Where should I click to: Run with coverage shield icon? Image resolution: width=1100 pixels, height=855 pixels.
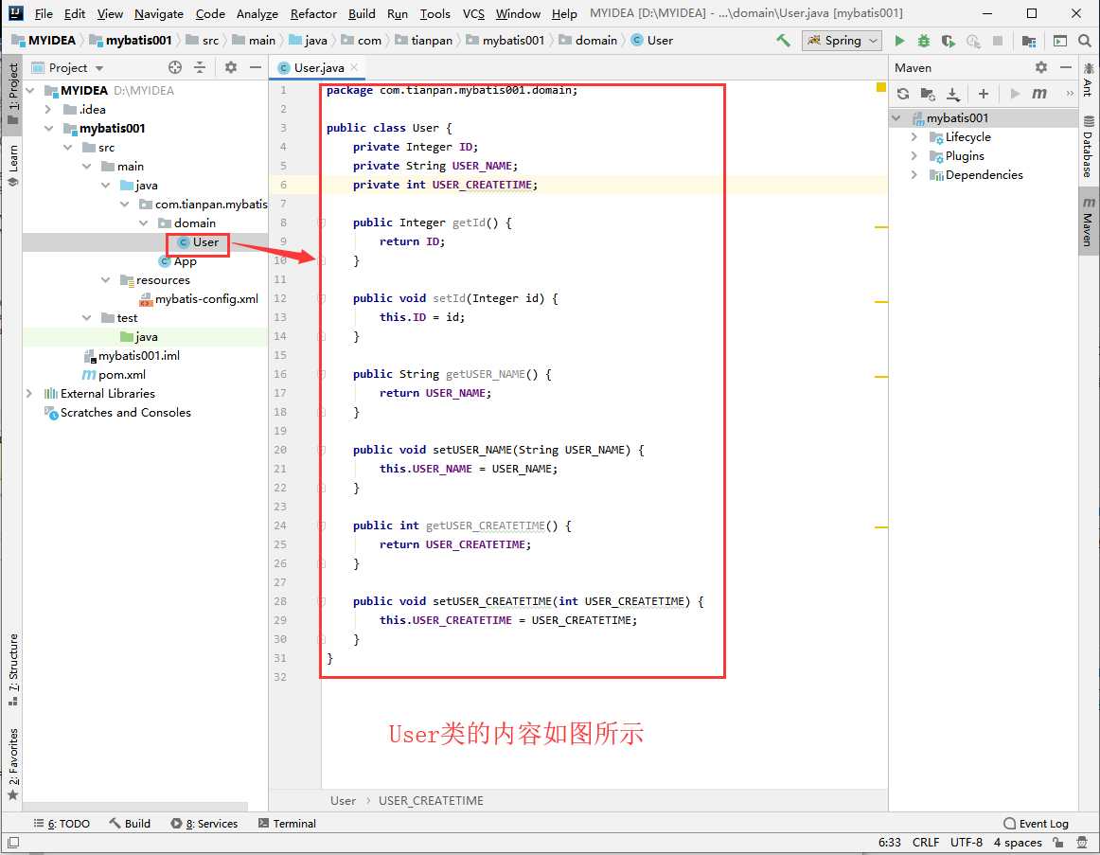[x=948, y=41]
